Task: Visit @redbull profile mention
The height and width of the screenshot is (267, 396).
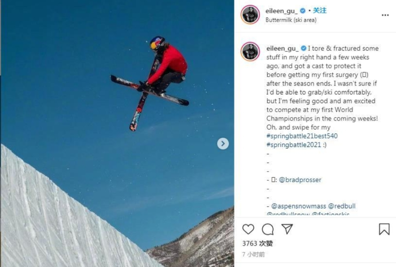Action: point(342,206)
